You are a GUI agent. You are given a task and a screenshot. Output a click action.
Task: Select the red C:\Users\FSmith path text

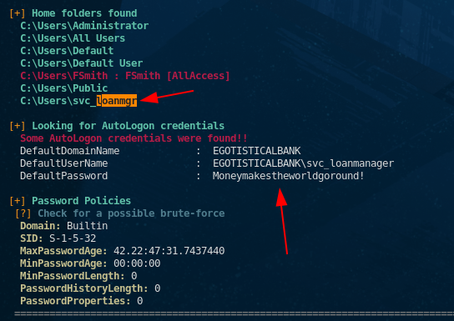(x=63, y=76)
